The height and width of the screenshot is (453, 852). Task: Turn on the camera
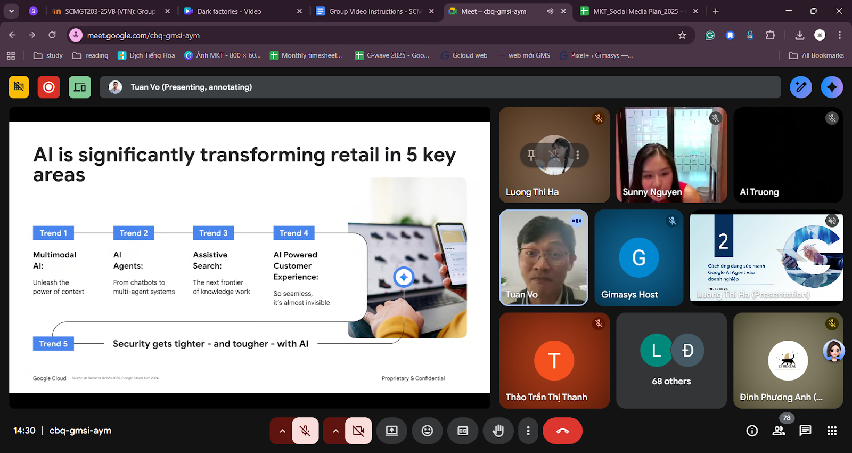tap(358, 431)
